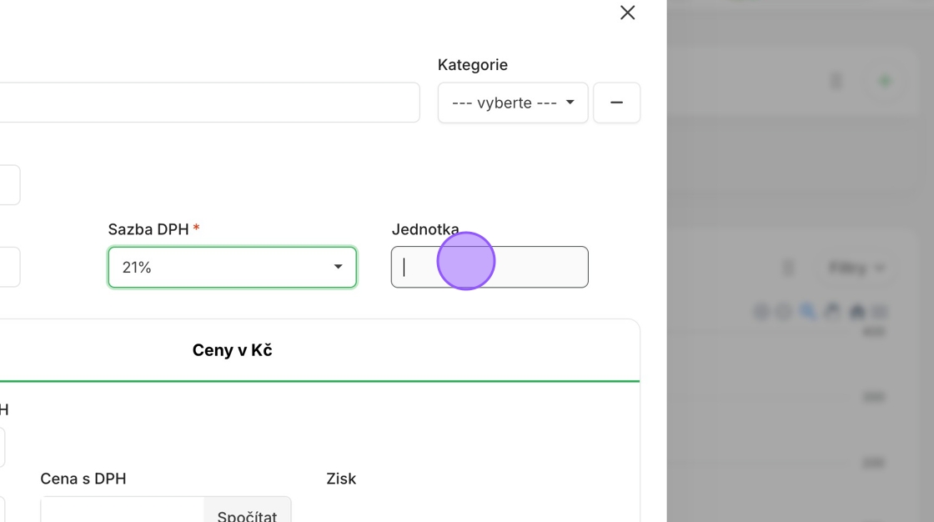
Task: Open the Kategorie '--- vyberte ---' dropdown
Action: click(513, 103)
